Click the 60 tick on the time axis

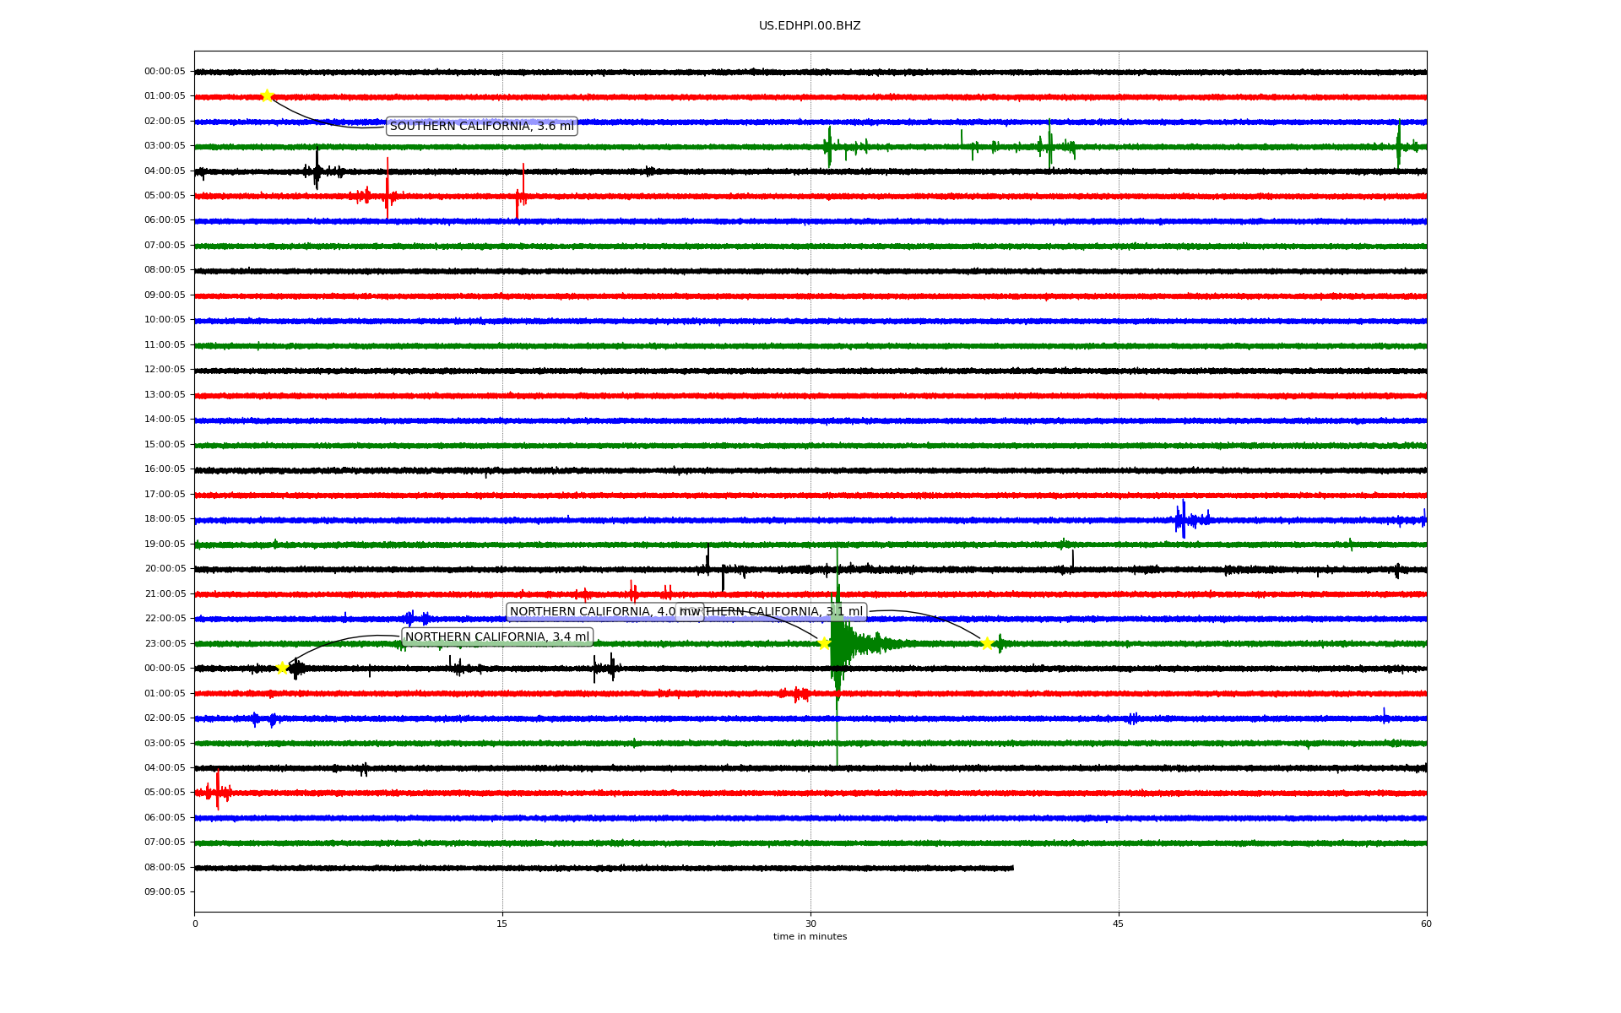(1425, 924)
